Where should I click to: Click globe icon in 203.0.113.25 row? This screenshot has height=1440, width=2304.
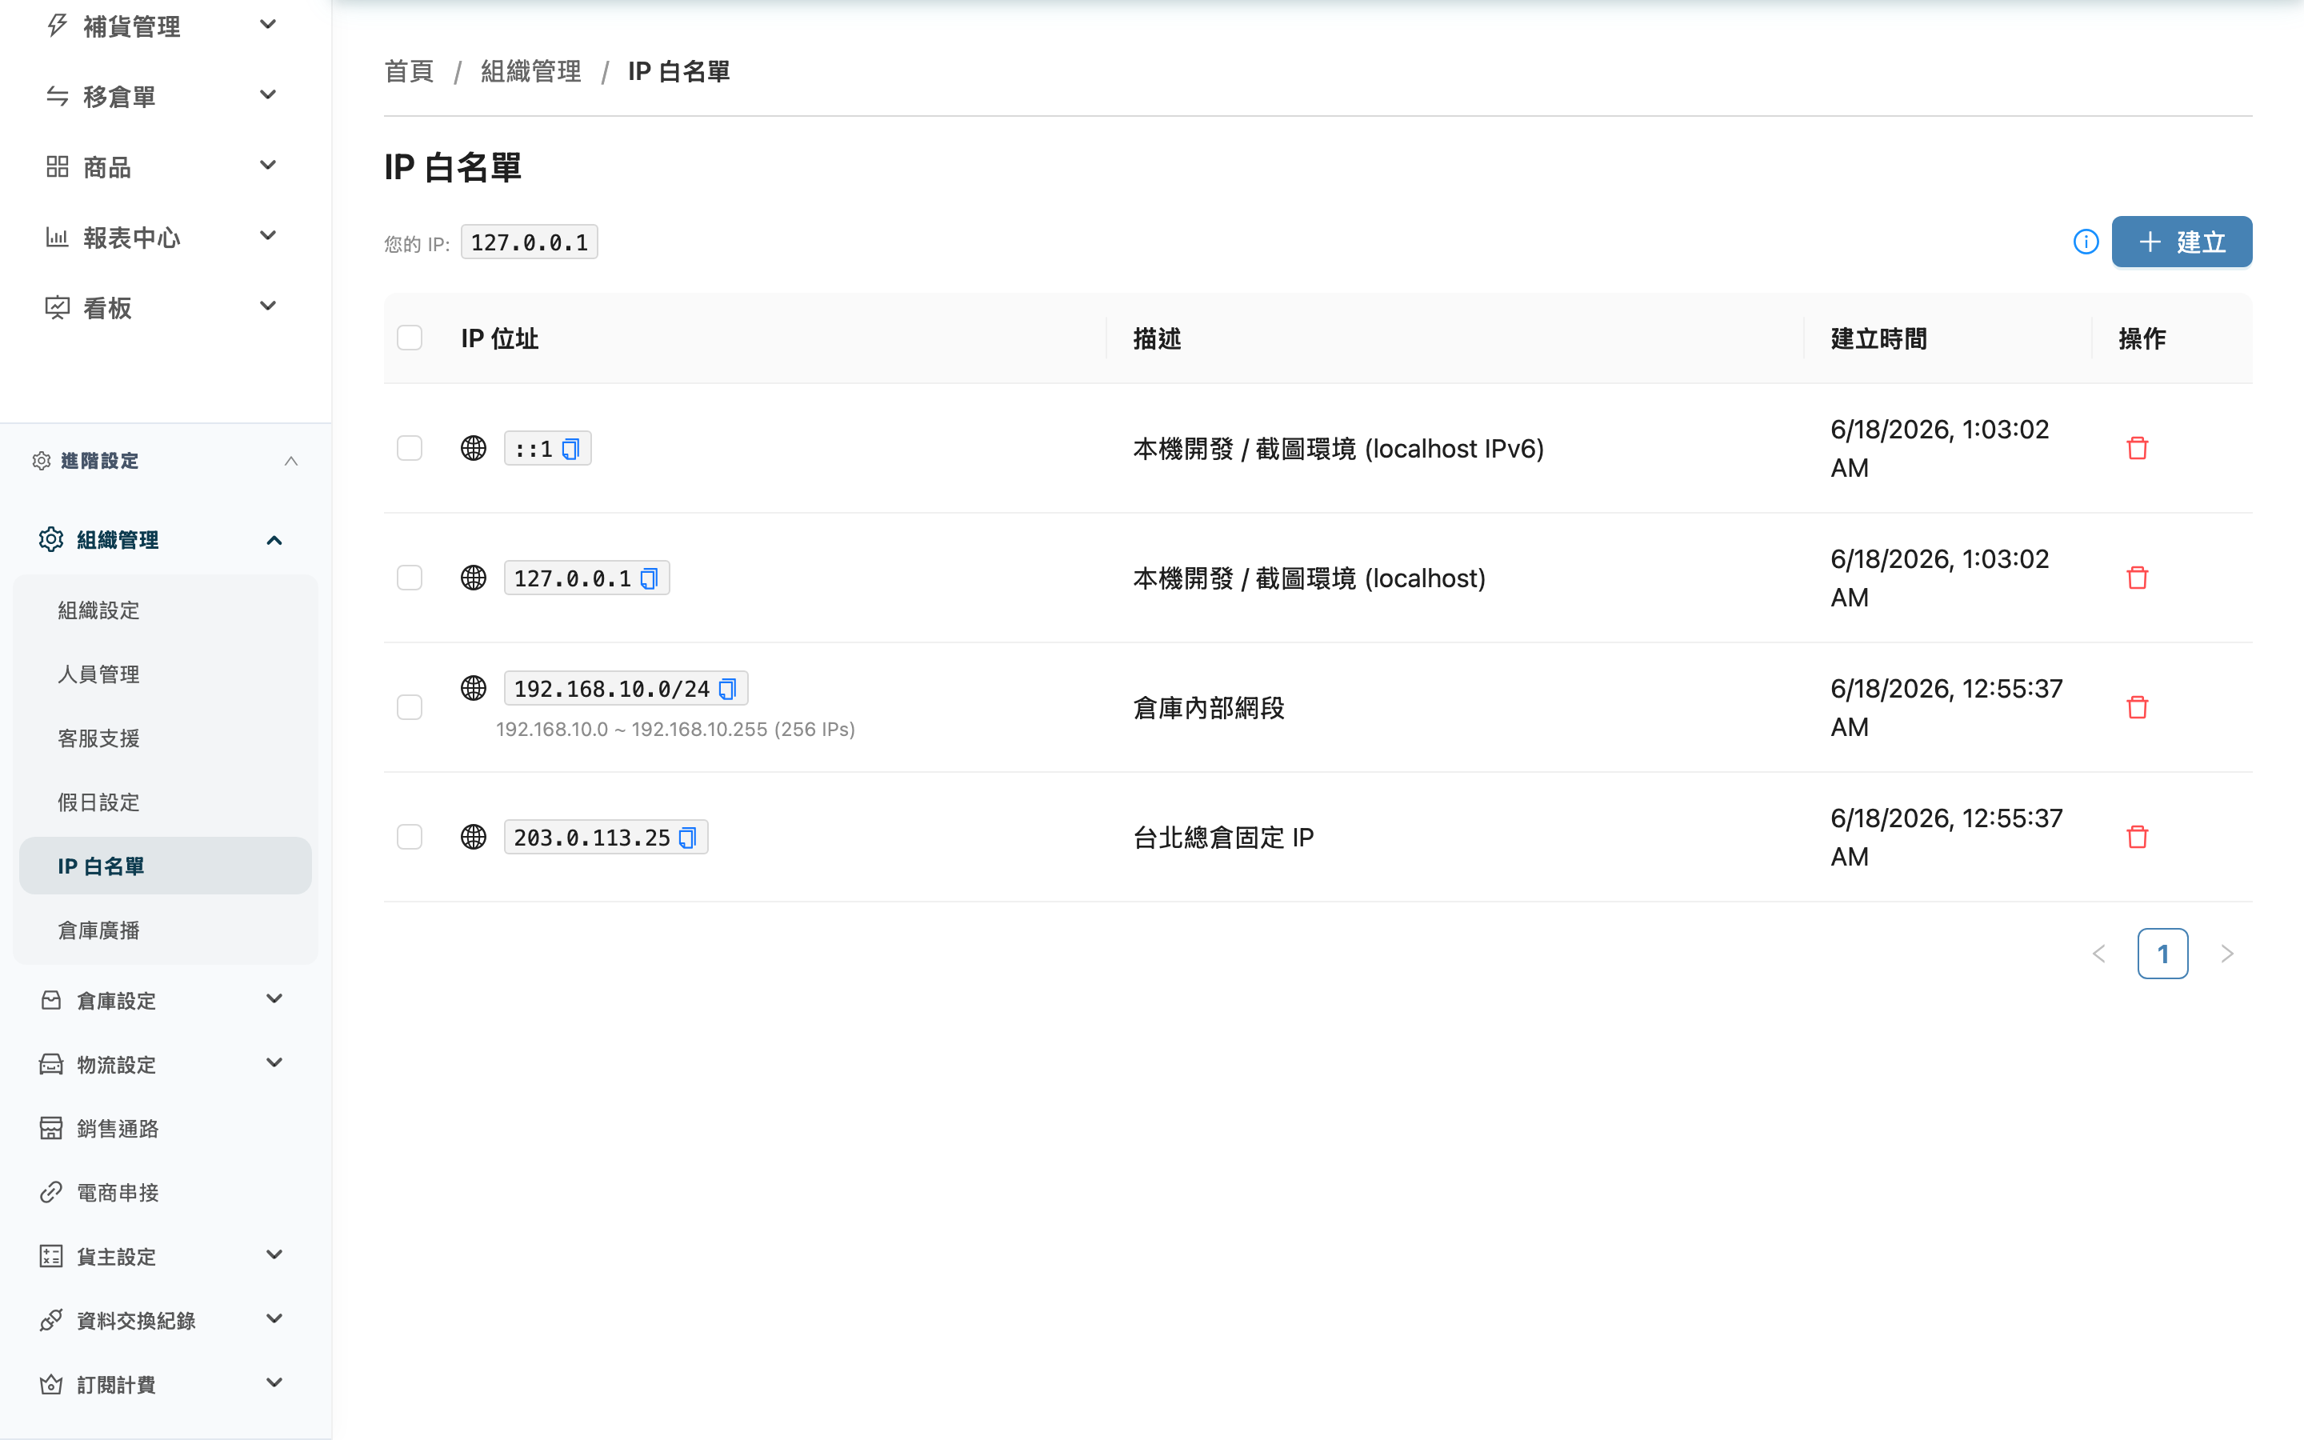tap(473, 836)
